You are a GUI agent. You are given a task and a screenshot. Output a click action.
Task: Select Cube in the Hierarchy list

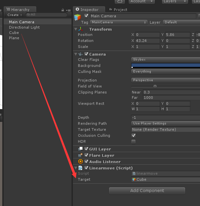(14, 33)
